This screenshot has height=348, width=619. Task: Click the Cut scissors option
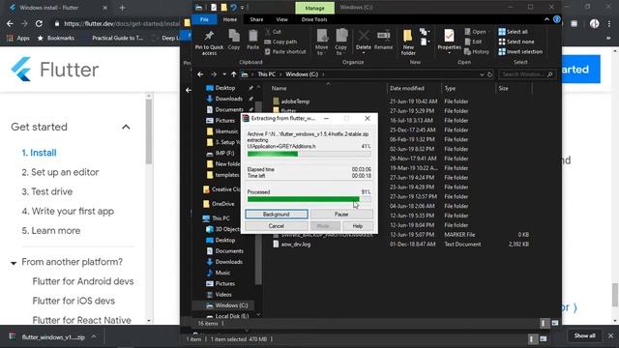(x=273, y=32)
